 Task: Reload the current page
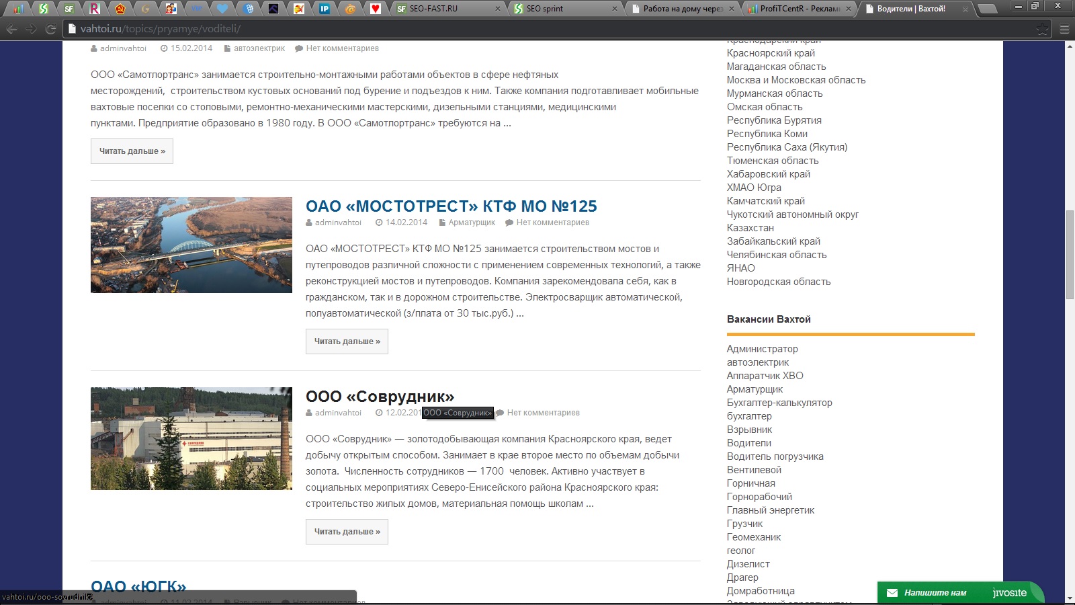coord(50,30)
